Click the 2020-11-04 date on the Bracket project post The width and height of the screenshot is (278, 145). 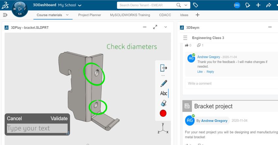[x=239, y=121]
